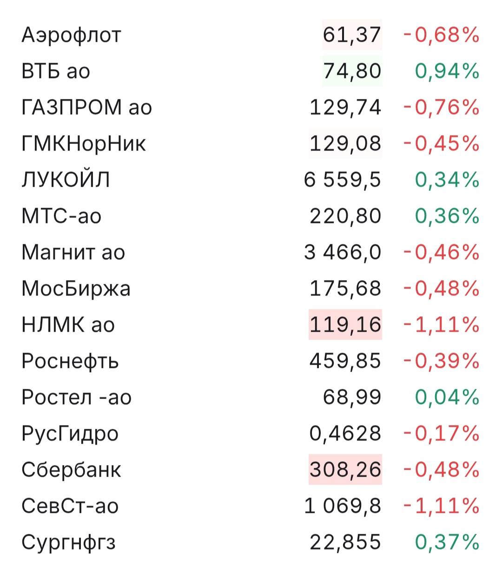Screen dimensions: 502x571
Task: Click the -0,76% change for ГАЗПРОМ
Action: (x=441, y=107)
